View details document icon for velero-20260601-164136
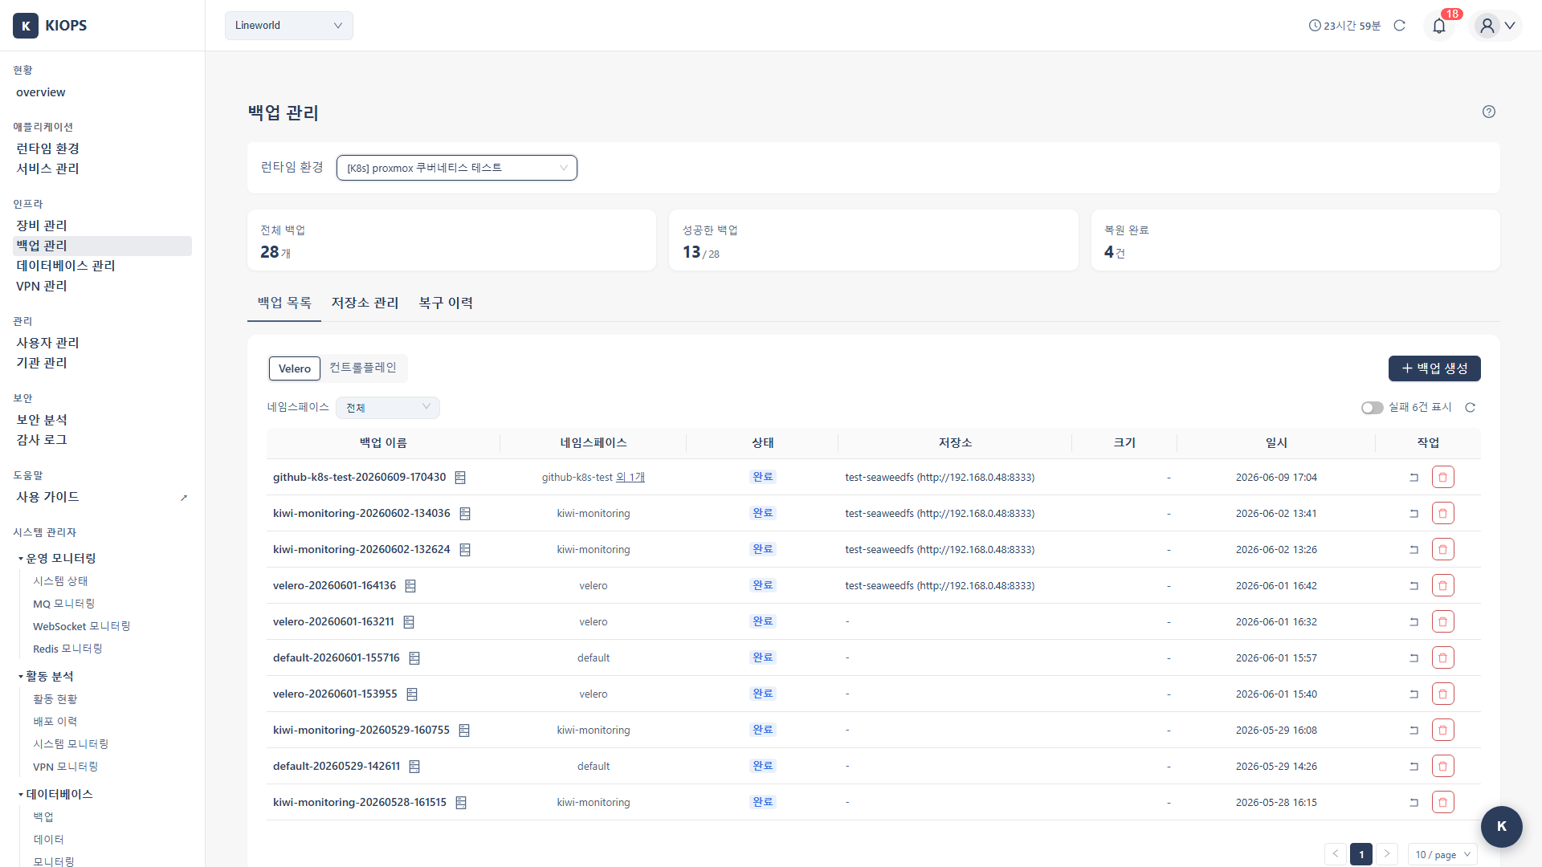1542x867 pixels. [x=410, y=586]
